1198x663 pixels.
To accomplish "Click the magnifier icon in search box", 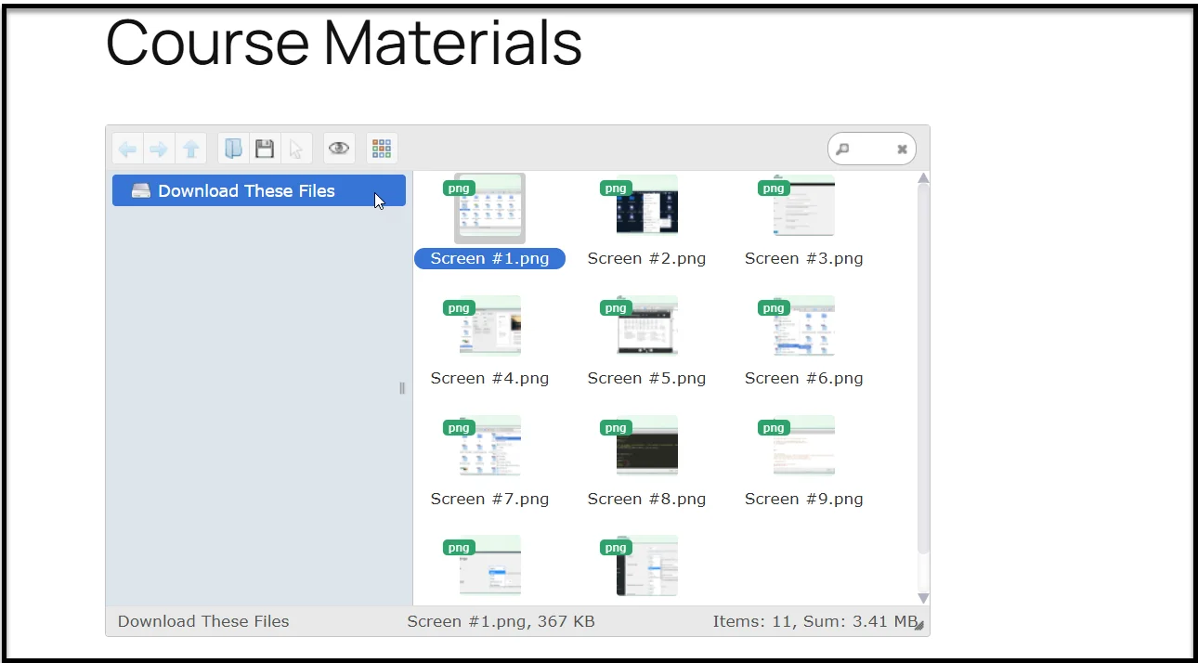I will [842, 149].
